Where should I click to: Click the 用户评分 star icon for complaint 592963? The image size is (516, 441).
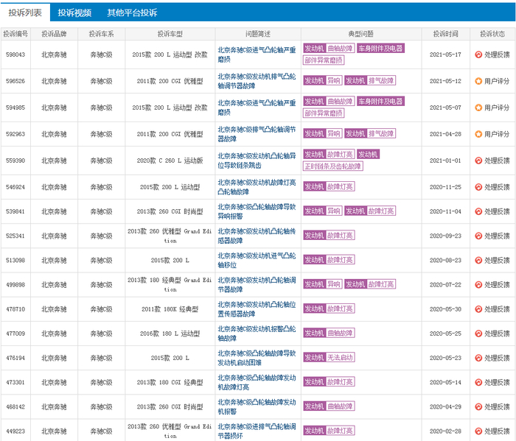478,134
